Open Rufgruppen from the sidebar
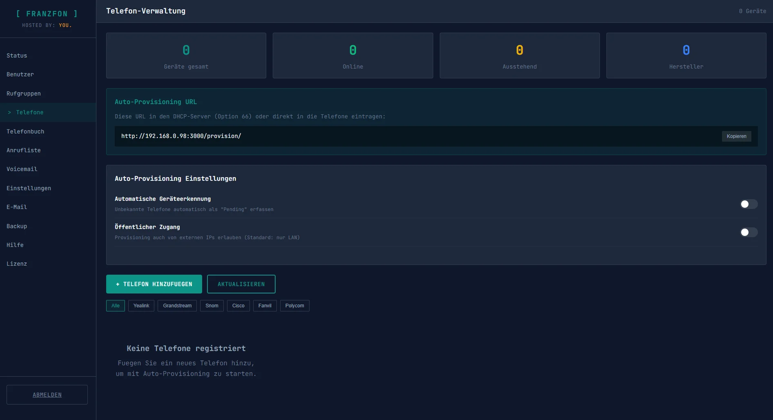 point(24,93)
